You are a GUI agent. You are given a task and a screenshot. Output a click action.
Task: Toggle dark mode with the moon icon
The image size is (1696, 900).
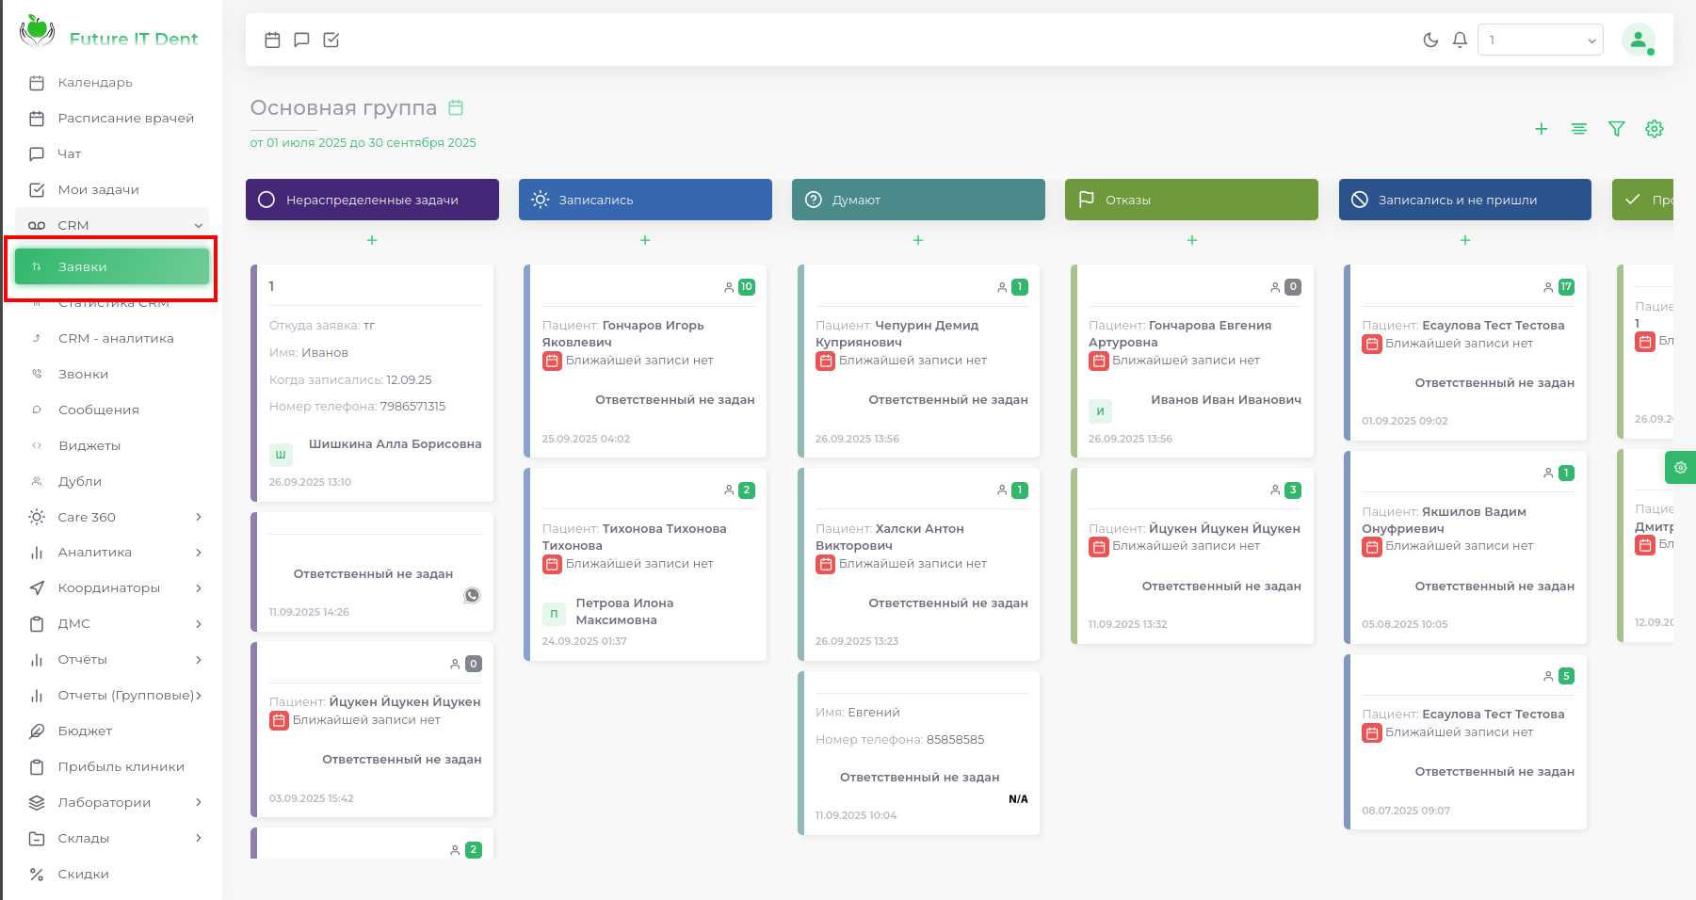tap(1431, 40)
